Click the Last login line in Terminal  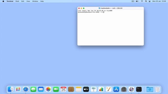95,11
